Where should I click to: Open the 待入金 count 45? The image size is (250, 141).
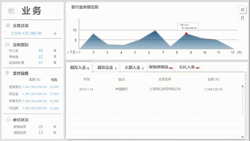(x=41, y=51)
